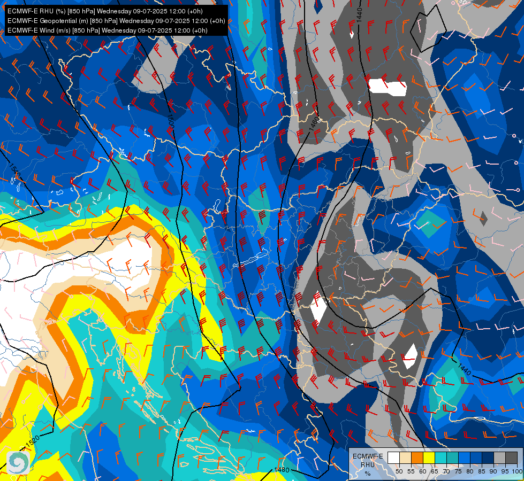Screen dimensions: 524x481
Task: Click the legend value label 75
Action: pos(458,471)
